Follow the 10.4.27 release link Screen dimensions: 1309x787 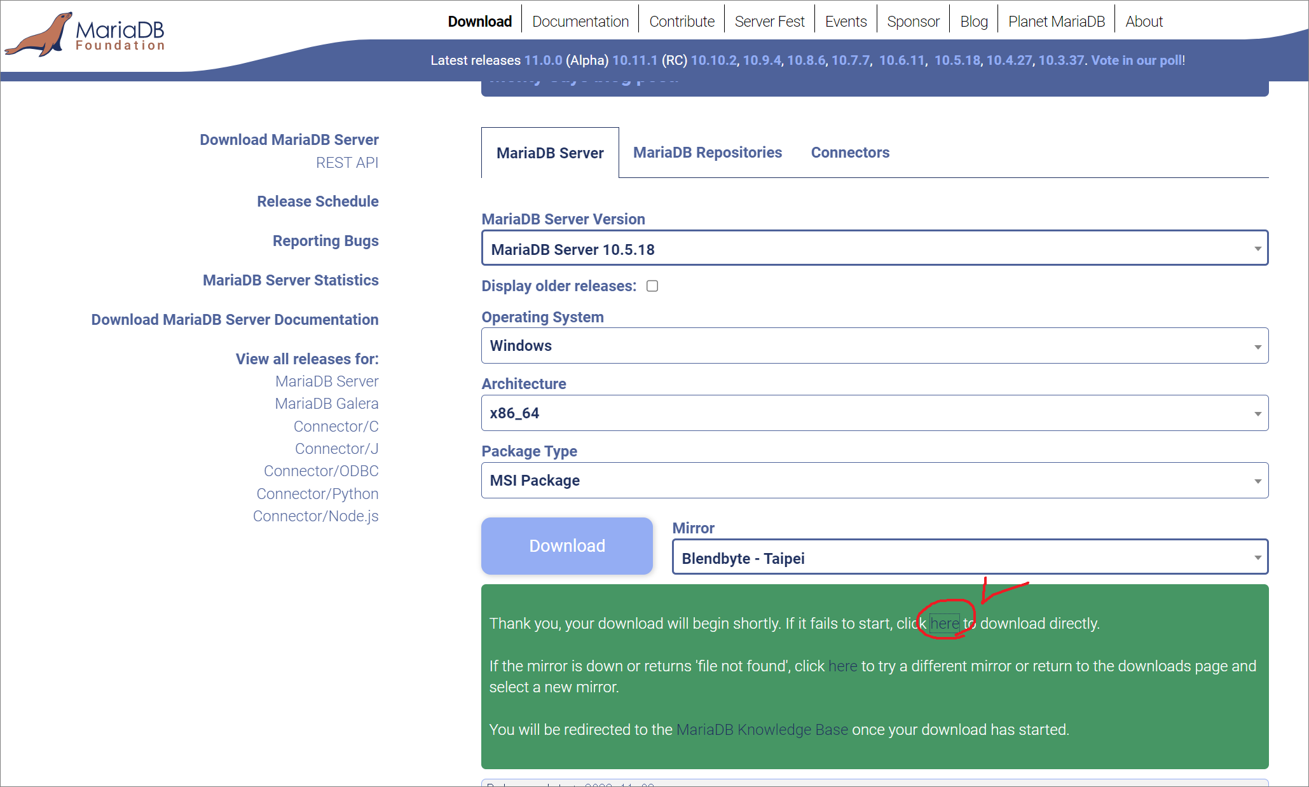pos(1009,60)
